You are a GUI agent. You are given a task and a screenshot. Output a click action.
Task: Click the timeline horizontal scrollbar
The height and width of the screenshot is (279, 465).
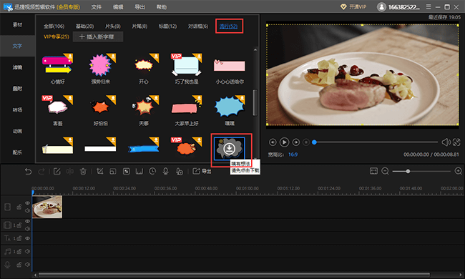pyautogui.click(x=234, y=275)
